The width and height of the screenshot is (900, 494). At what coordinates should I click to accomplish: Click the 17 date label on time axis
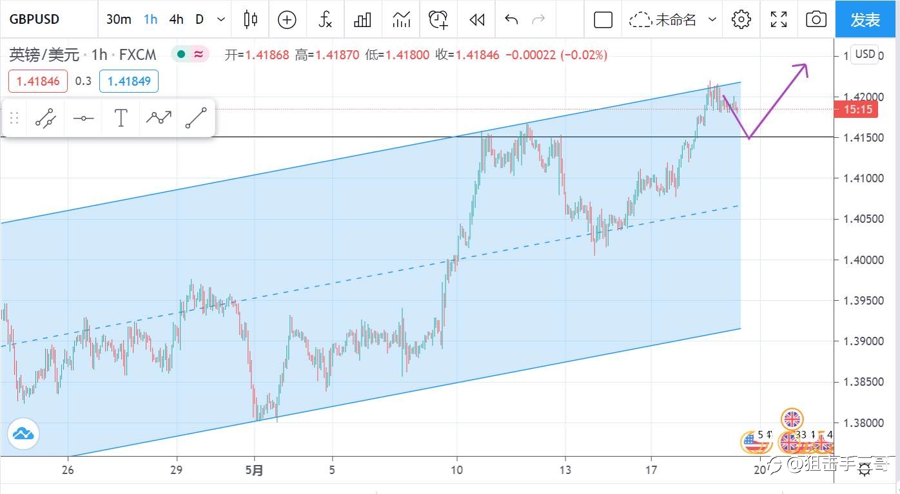point(651,470)
